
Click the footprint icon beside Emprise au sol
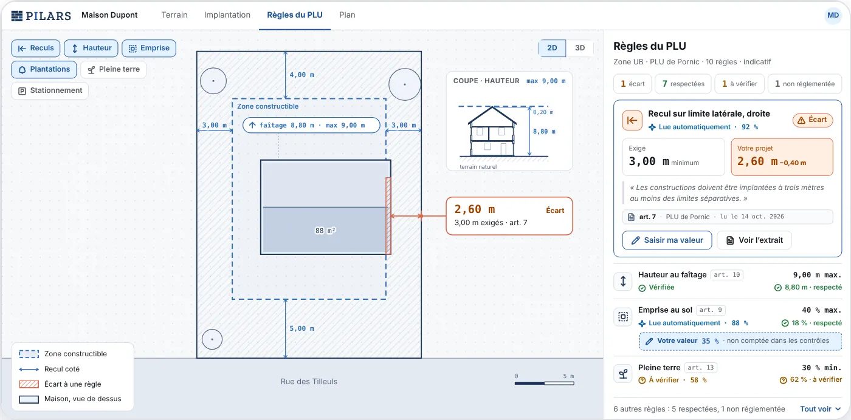tap(623, 316)
